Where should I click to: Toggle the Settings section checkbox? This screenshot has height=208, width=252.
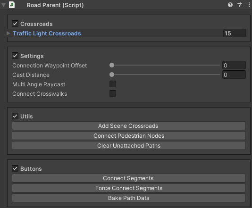[x=15, y=56]
